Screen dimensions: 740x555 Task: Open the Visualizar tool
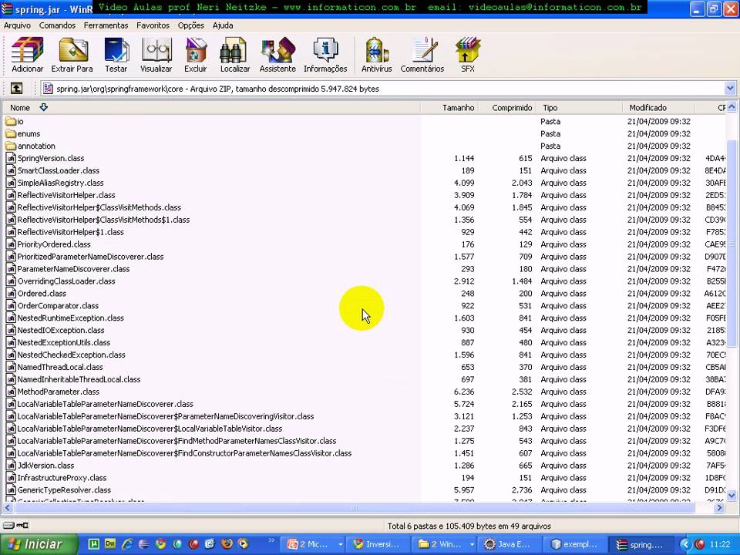tap(156, 55)
